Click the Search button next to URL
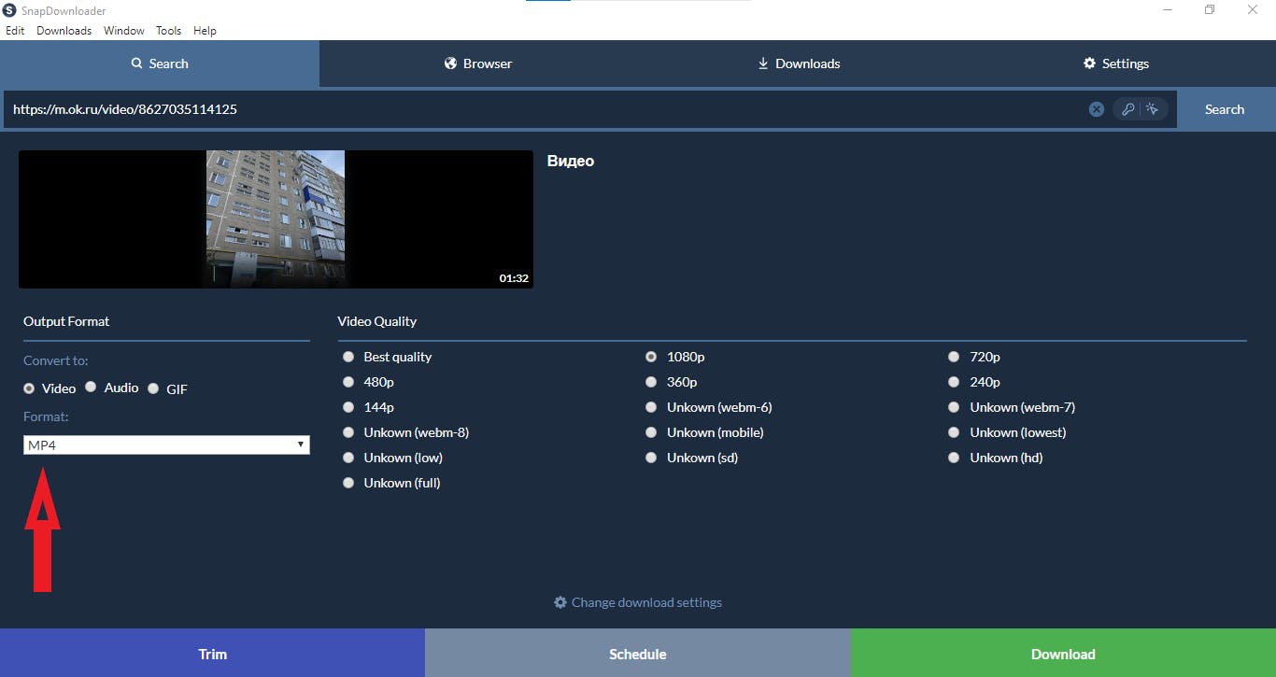Viewport: 1276px width, 677px height. point(1225,109)
